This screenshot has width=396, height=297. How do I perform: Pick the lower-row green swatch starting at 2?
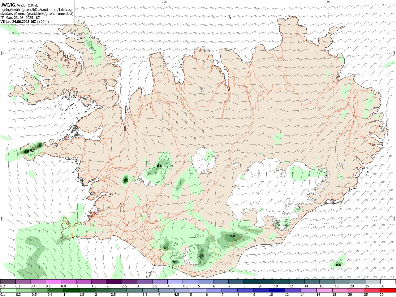click(x=103, y=291)
